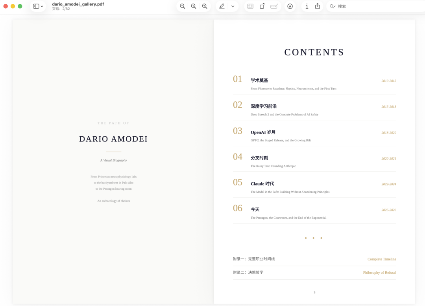
Task: Open the document info inspector
Action: [x=307, y=6]
